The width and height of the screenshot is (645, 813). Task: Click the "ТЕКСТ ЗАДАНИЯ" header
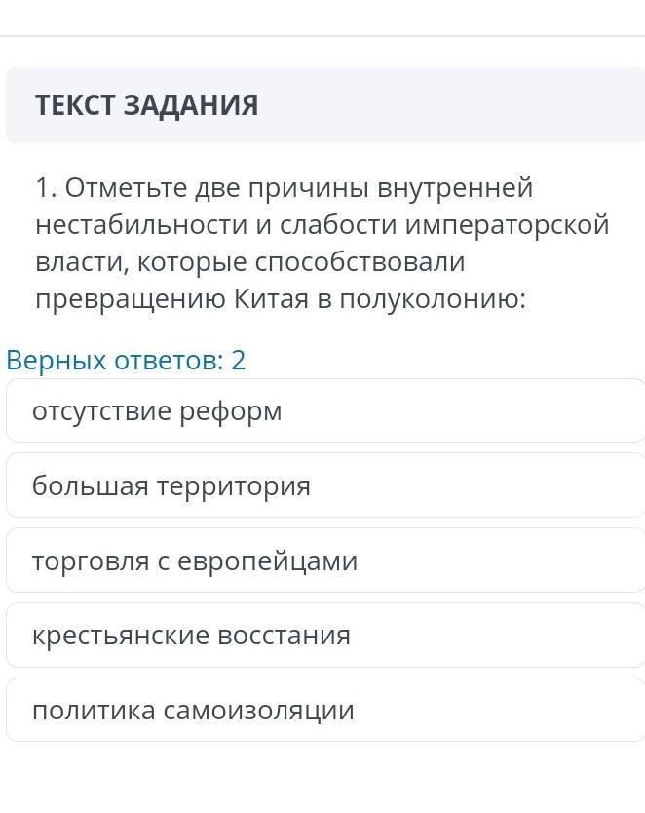(x=147, y=105)
